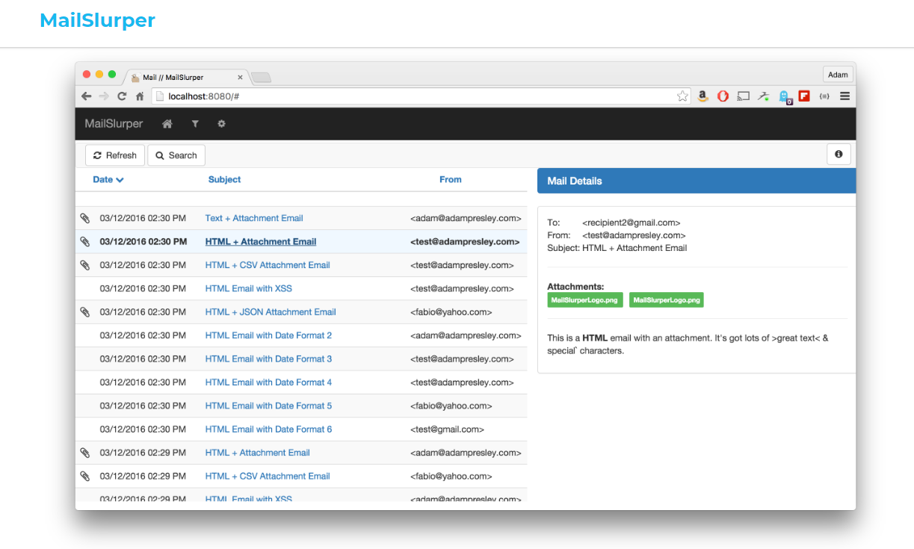Screen dimensions: 914x549
Task: Open the curly braces JSON extension icon
Action: pyautogui.click(x=824, y=96)
